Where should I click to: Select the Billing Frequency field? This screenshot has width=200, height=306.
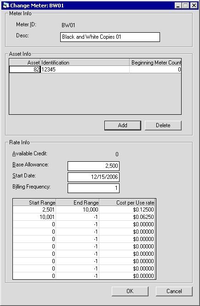pos(93,188)
